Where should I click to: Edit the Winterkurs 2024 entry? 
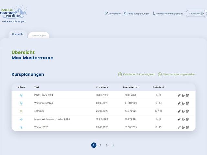(x=179, y=103)
